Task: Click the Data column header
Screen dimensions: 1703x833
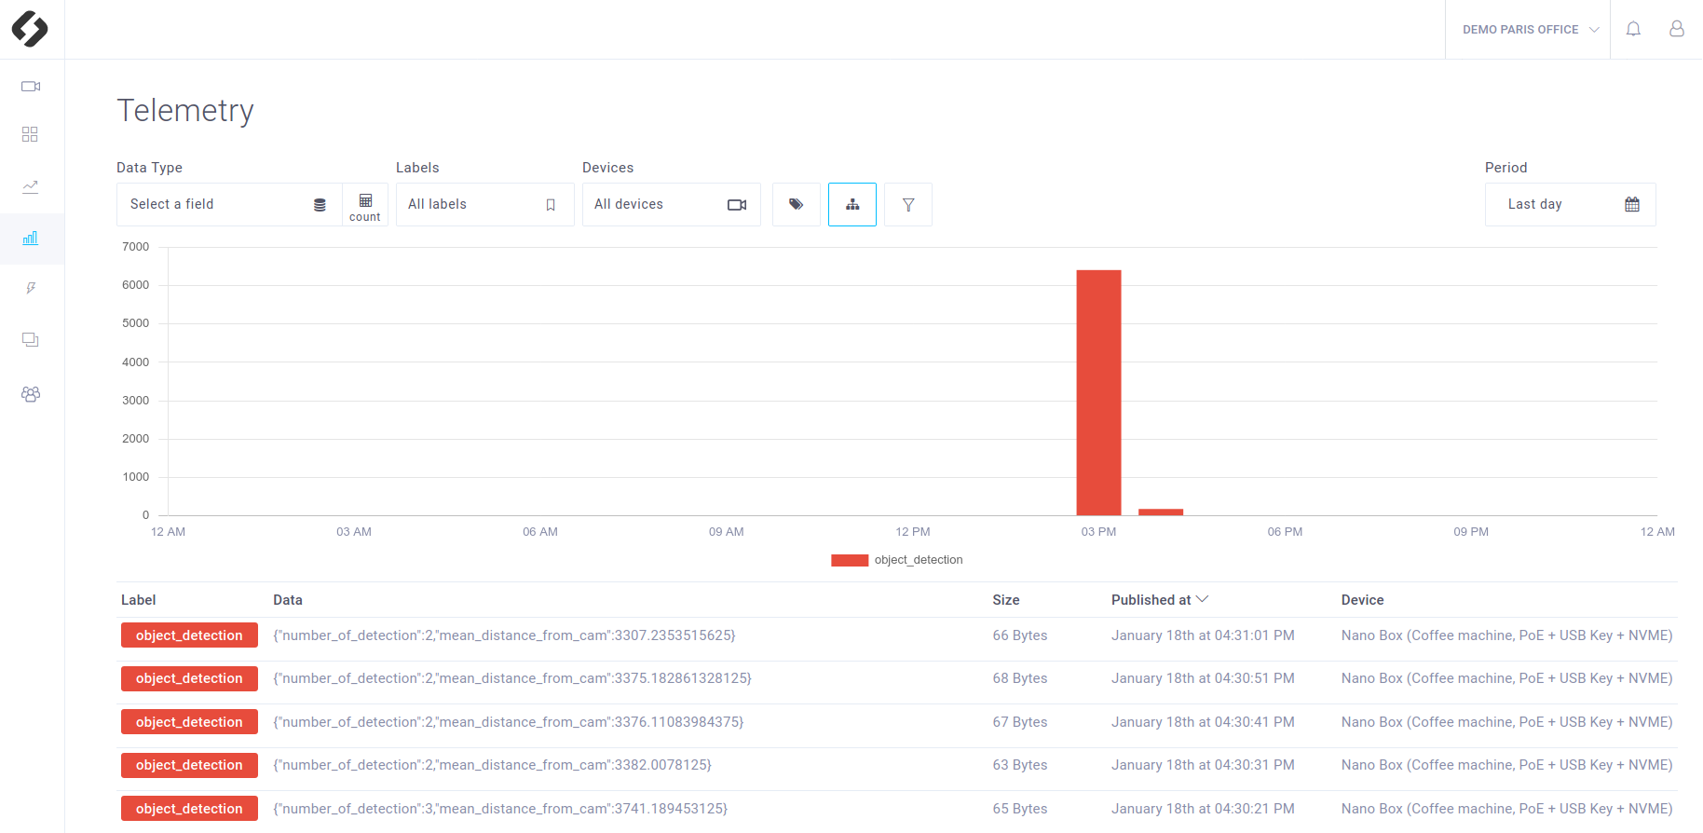Action: (x=288, y=600)
